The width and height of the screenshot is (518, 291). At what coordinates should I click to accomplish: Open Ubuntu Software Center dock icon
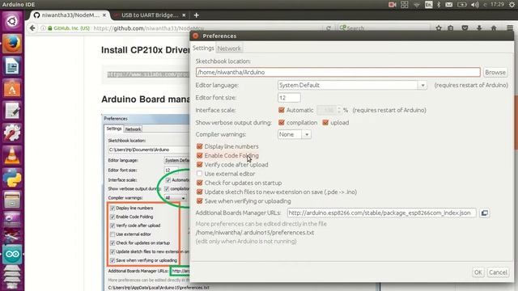(12, 88)
